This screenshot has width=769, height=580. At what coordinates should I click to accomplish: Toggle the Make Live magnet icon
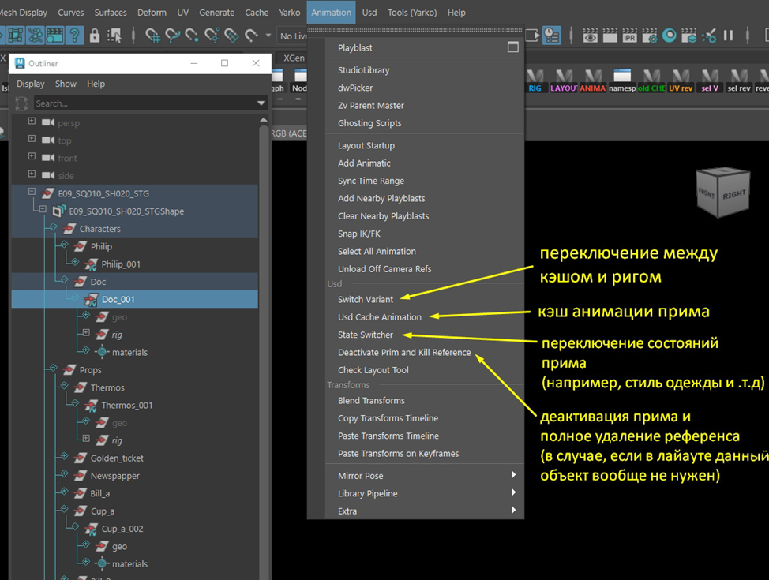point(251,36)
